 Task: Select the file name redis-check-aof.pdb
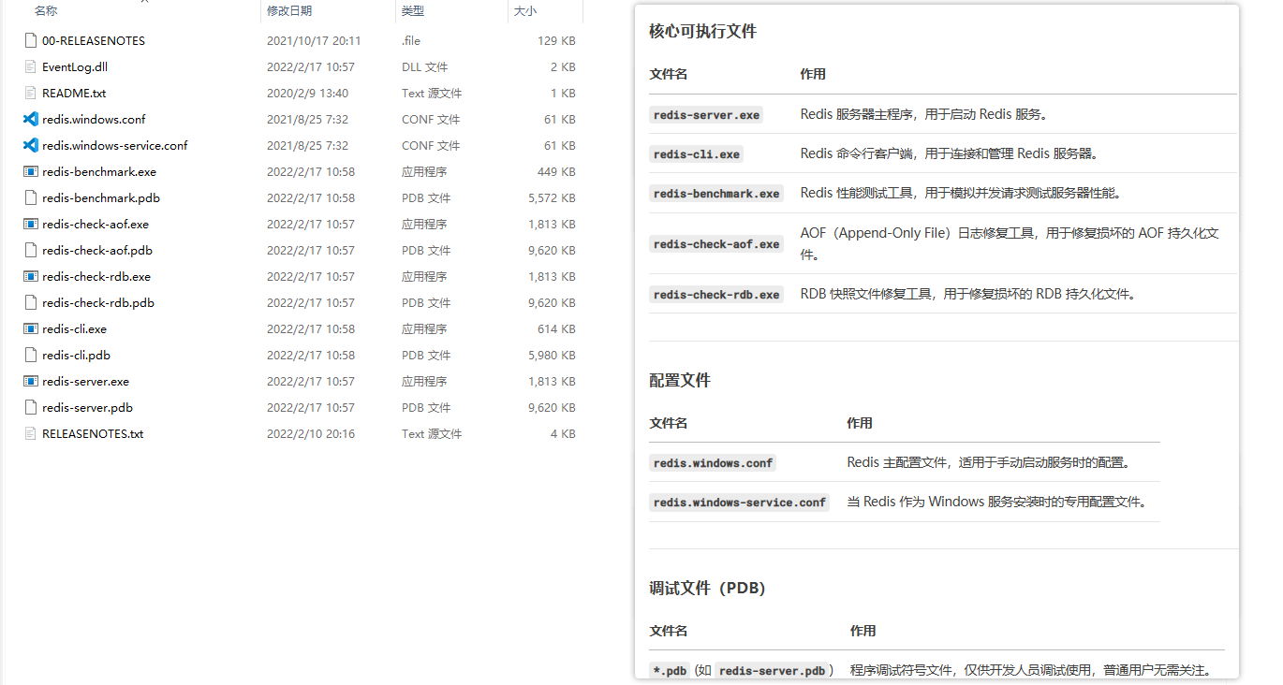(x=97, y=250)
